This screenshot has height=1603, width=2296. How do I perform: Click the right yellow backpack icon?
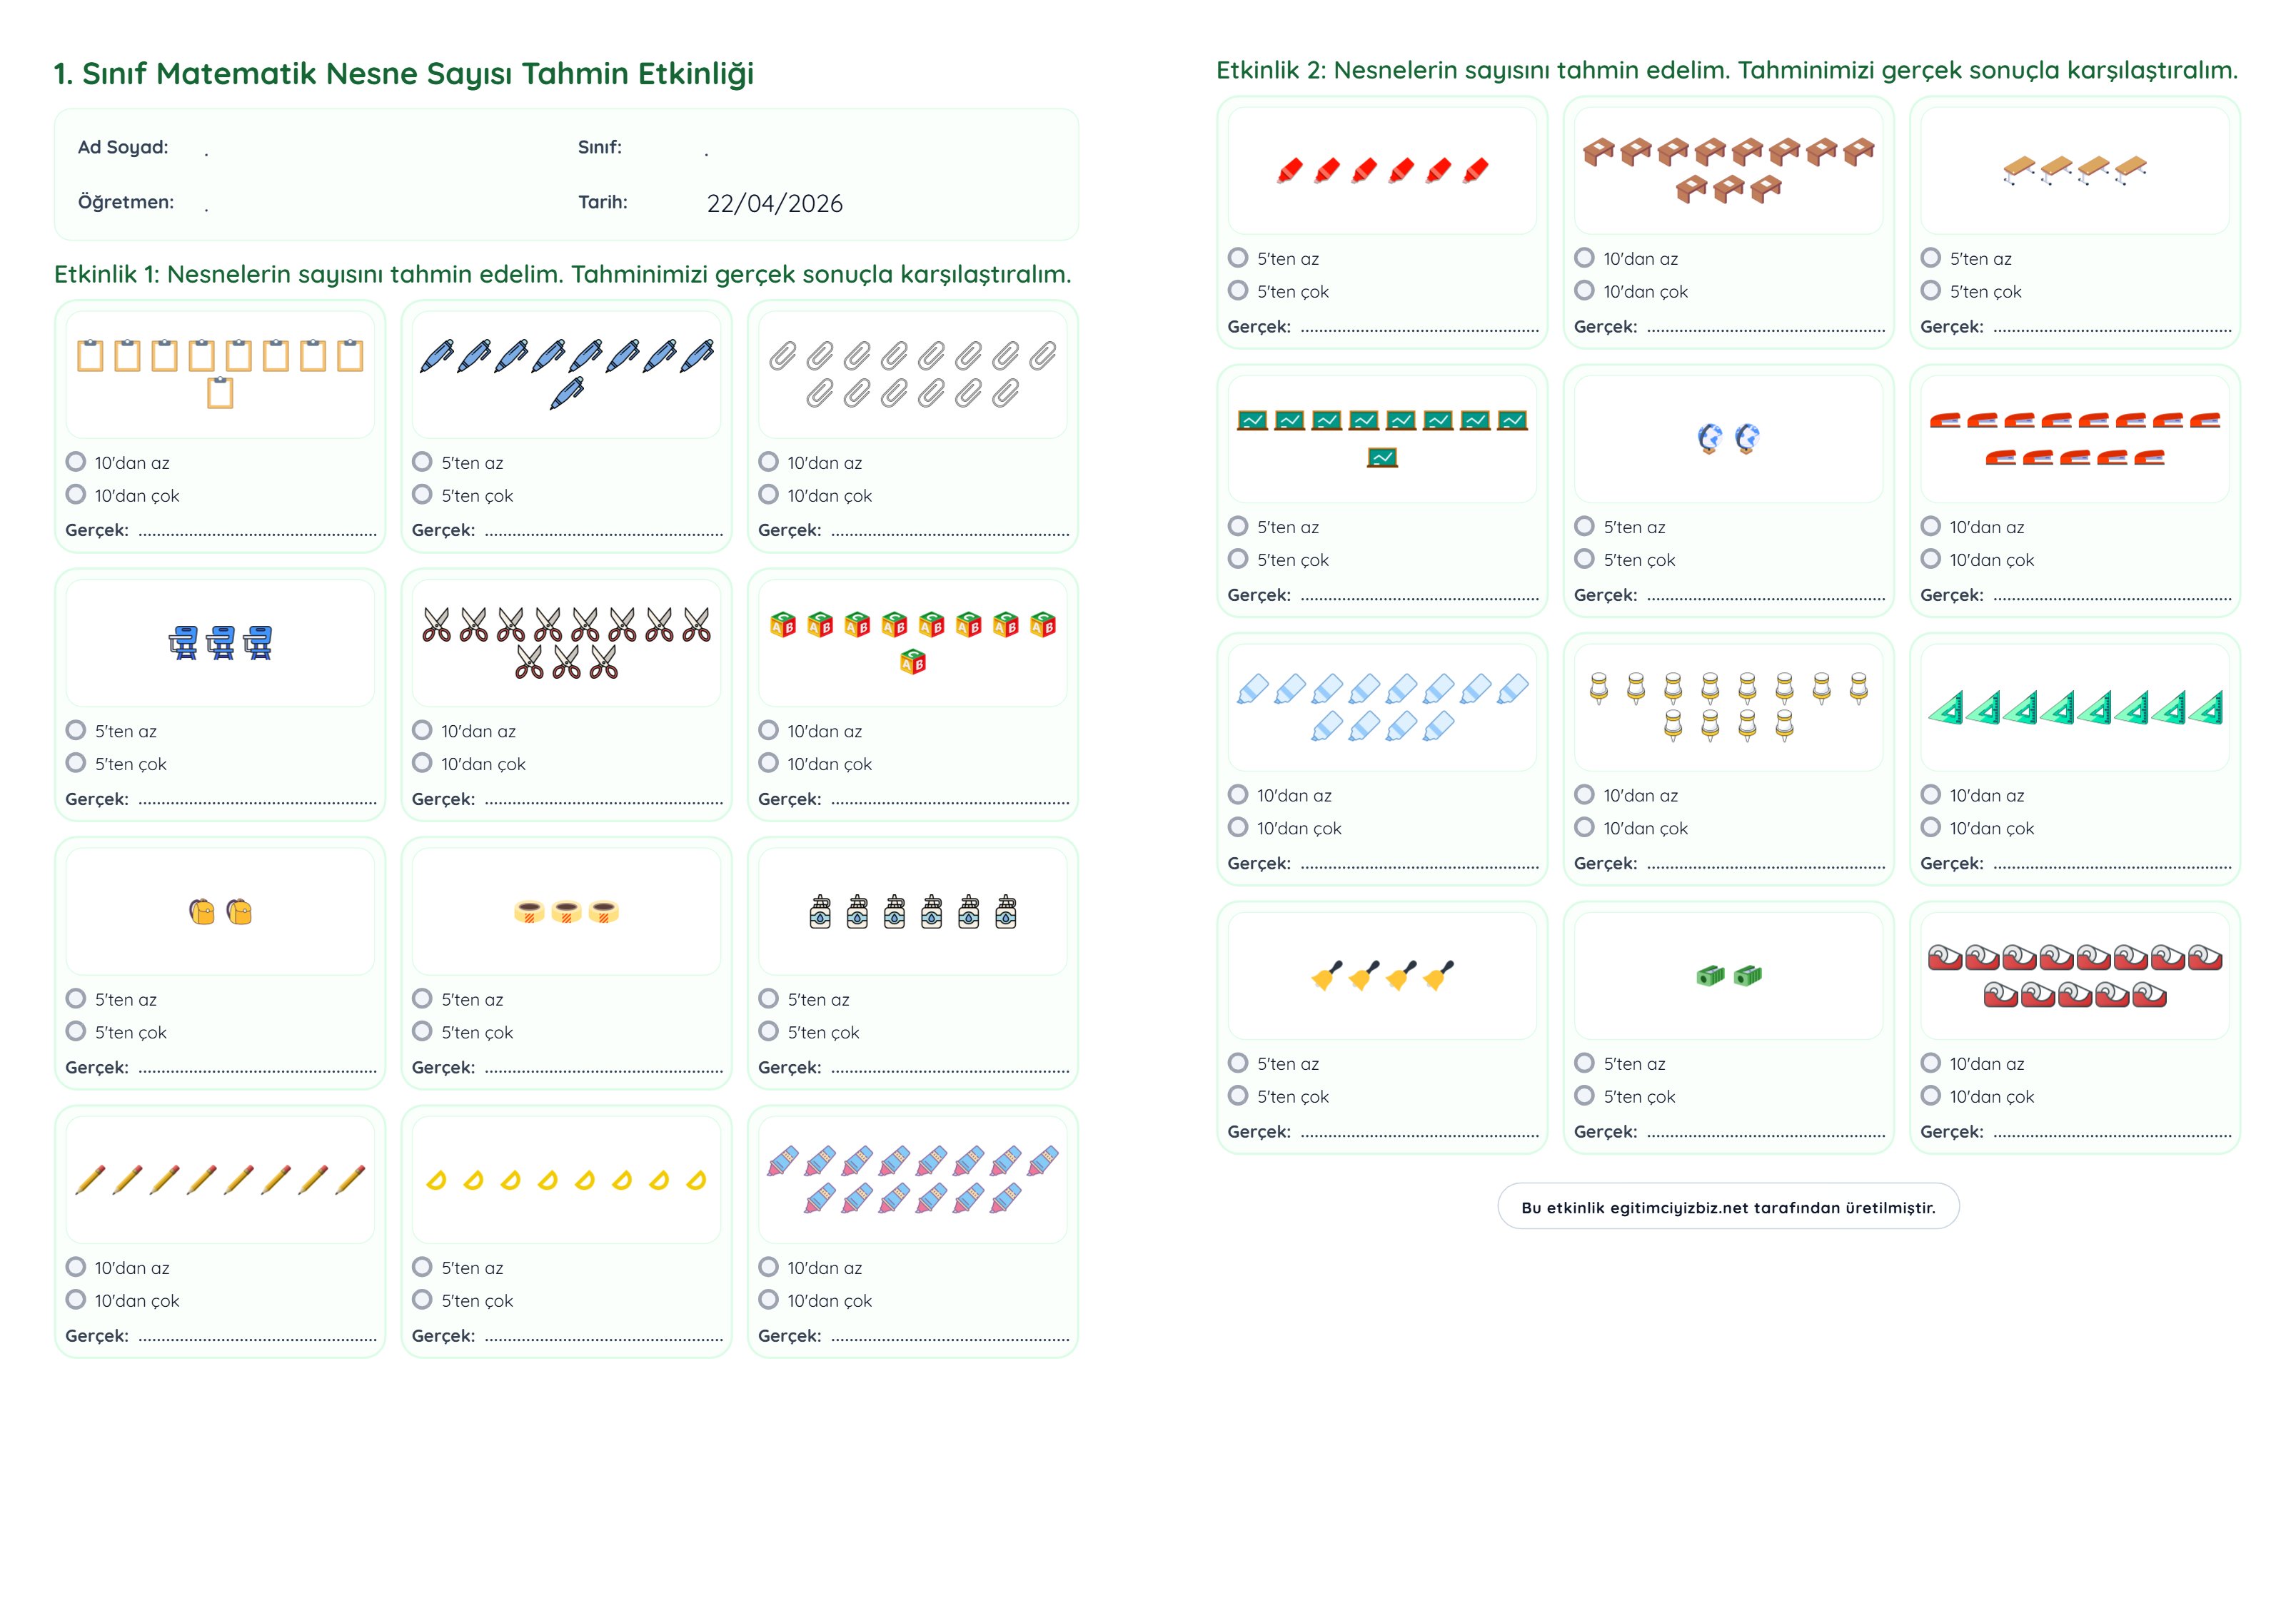[239, 912]
